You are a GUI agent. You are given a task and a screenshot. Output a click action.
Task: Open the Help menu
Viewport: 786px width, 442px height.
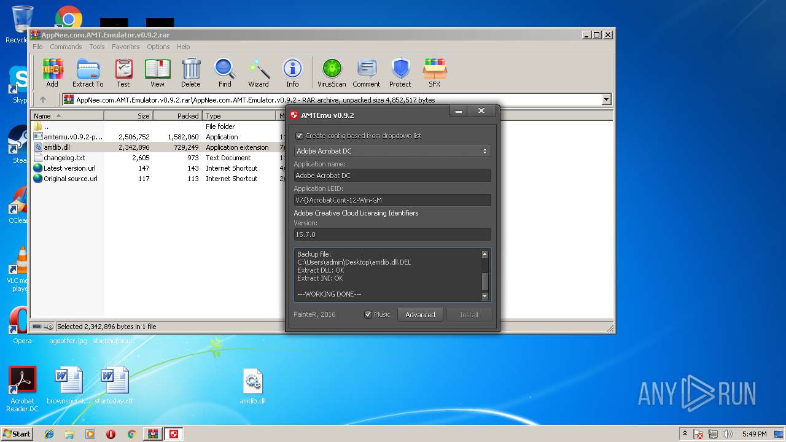[x=183, y=47]
